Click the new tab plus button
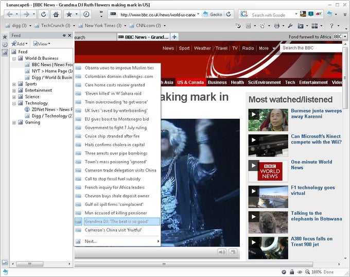 click(174, 37)
